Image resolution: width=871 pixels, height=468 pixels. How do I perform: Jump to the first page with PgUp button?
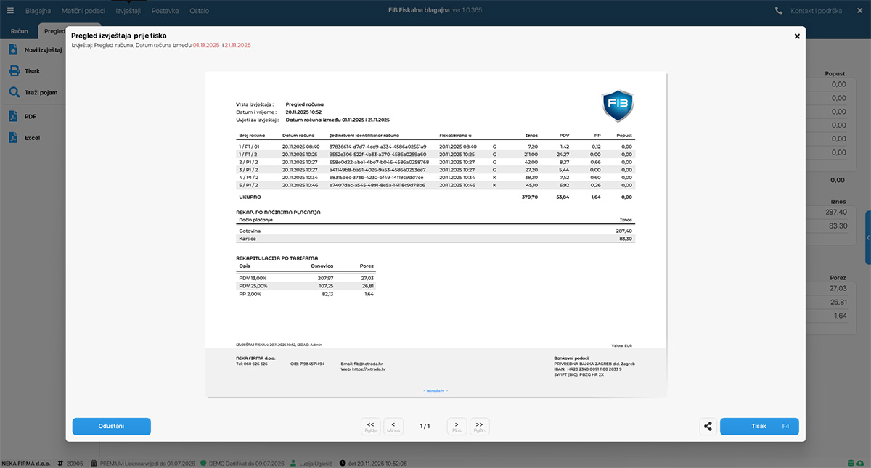point(370,427)
